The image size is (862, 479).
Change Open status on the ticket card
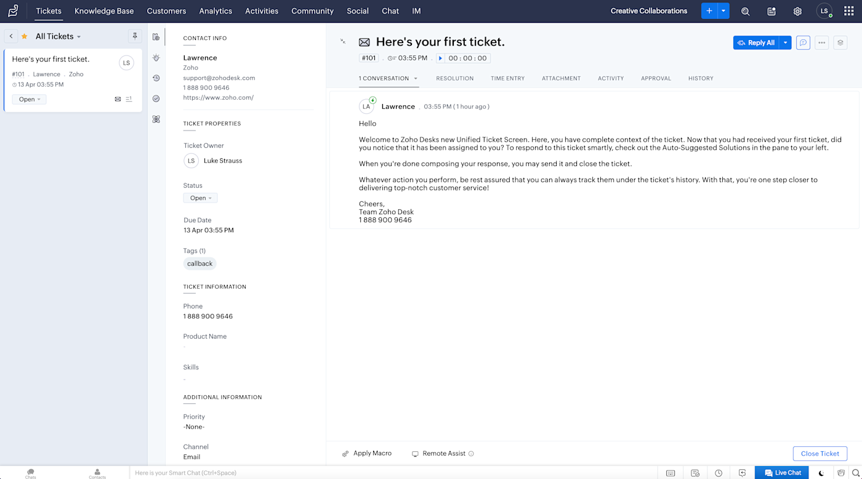pyautogui.click(x=29, y=99)
